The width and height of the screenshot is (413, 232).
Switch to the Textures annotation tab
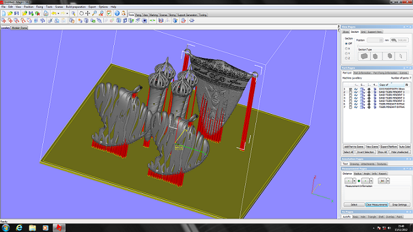coord(381,164)
